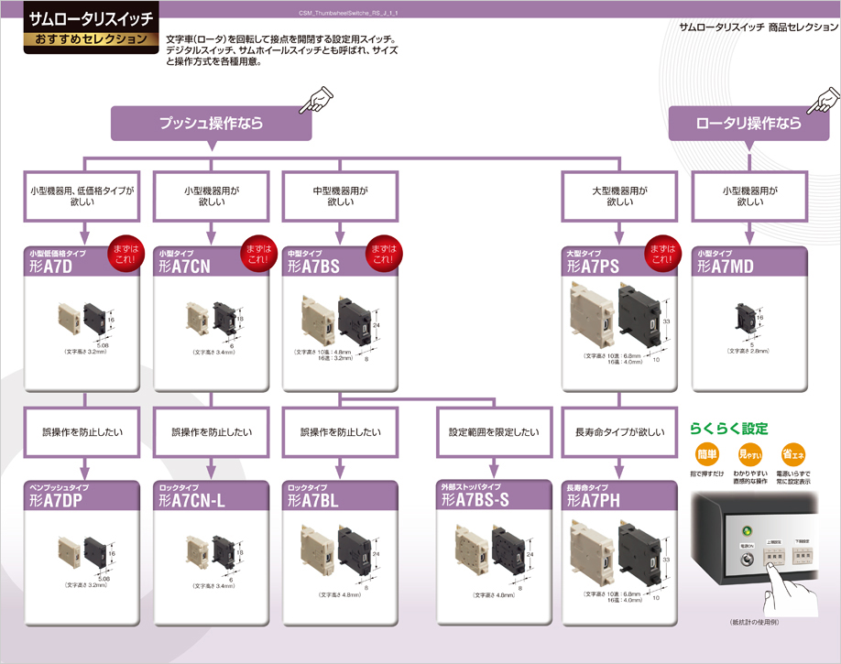The width and height of the screenshot is (841, 664).
Task: Choose the 設定範囲を限定したい option box
Action: click(x=493, y=432)
